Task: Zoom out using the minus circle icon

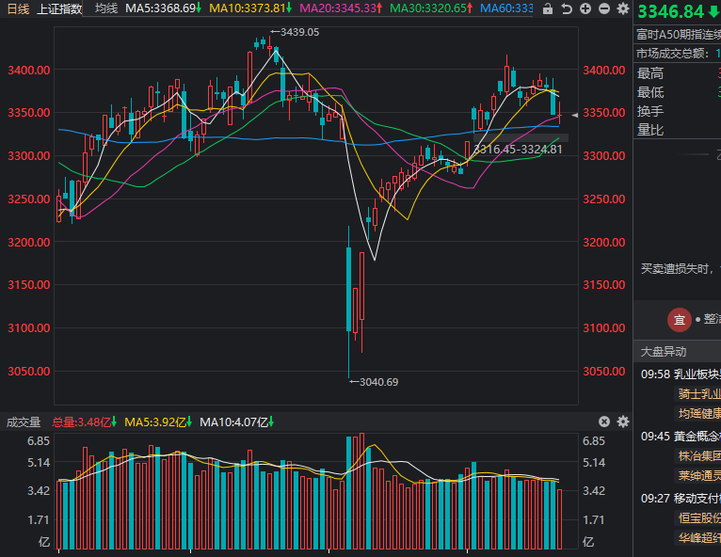Action: click(x=603, y=8)
